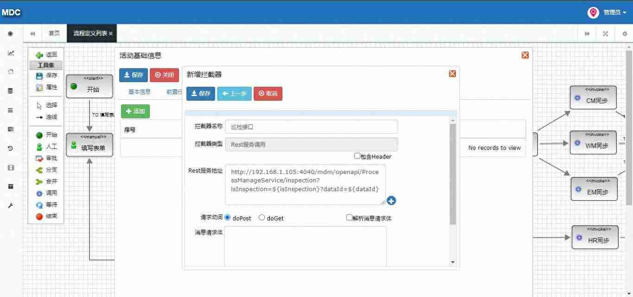633x297 pixels.
Task: Click blue plus icon beside Rest address
Action: pos(391,200)
